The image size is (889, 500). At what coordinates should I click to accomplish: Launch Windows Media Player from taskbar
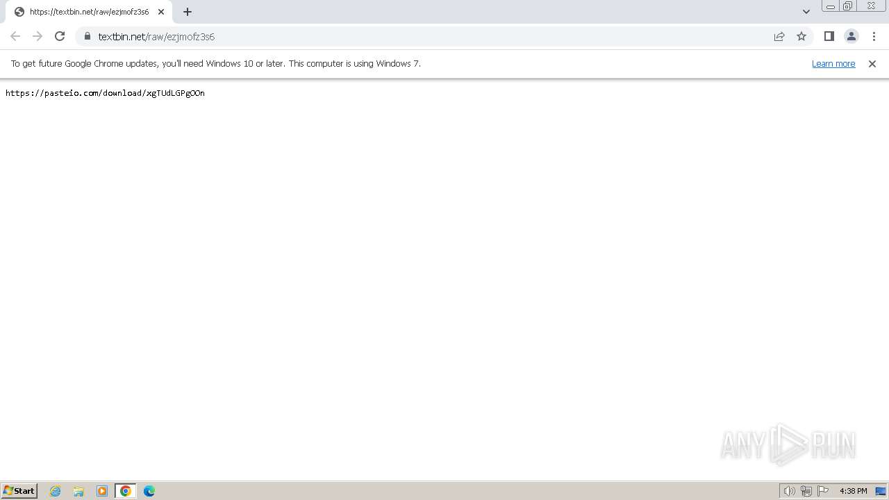click(102, 491)
